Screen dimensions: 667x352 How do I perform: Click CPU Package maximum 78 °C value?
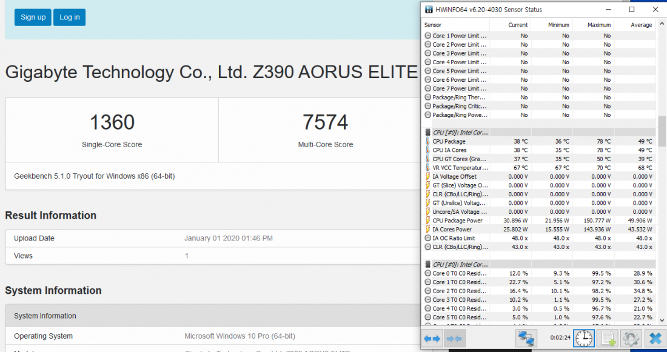pyautogui.click(x=602, y=141)
